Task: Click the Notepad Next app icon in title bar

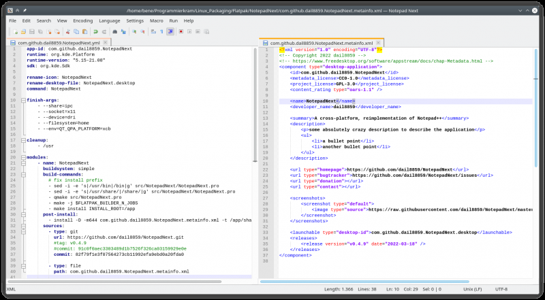Action: coord(10,11)
